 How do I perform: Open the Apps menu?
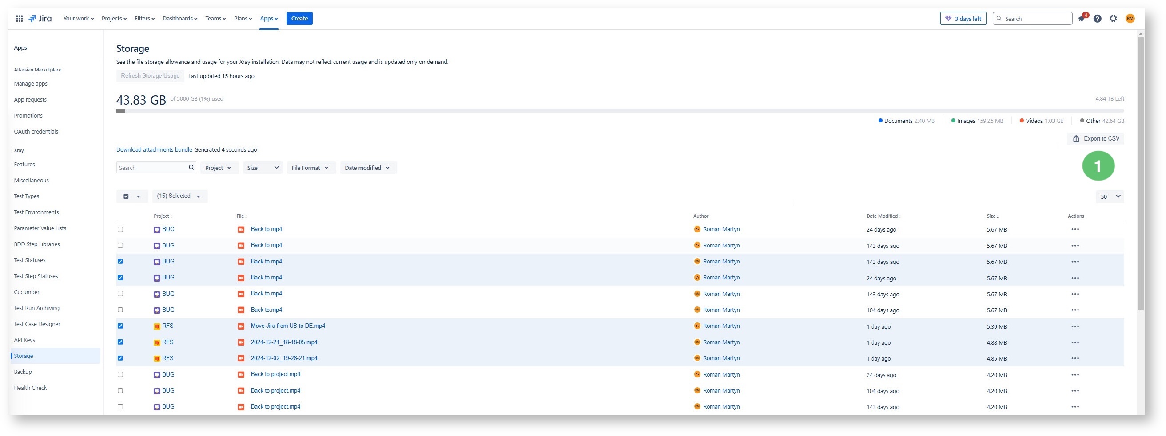click(269, 19)
